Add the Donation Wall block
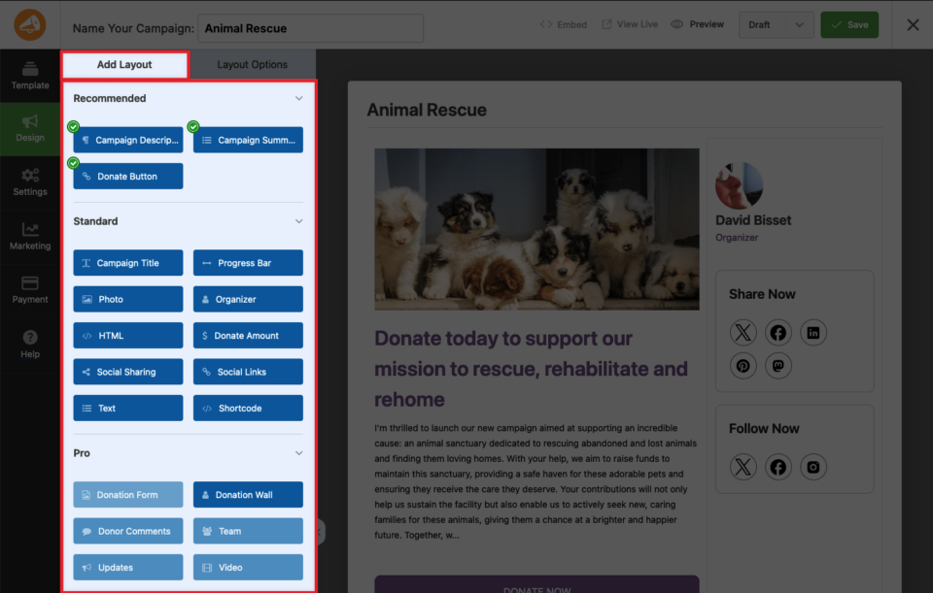 [248, 495]
